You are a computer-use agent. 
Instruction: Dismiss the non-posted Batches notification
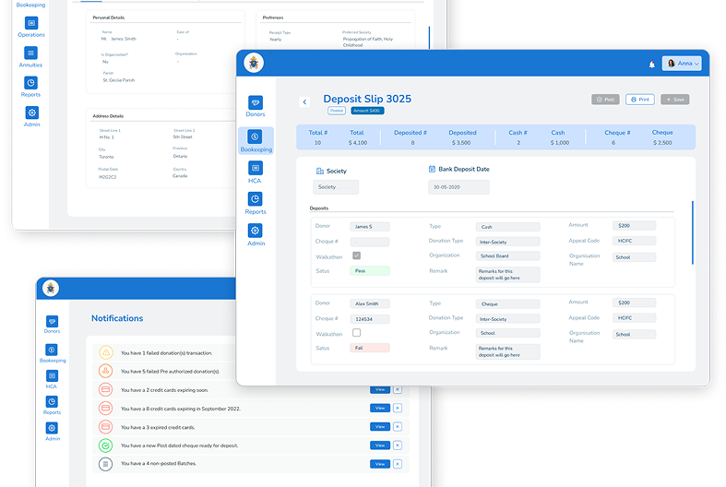click(398, 464)
